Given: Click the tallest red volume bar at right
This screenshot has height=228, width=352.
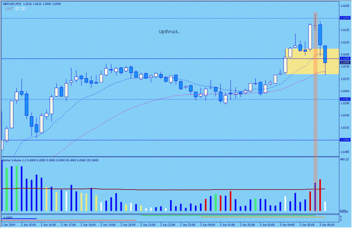Looking at the screenshot, I should pos(320,195).
